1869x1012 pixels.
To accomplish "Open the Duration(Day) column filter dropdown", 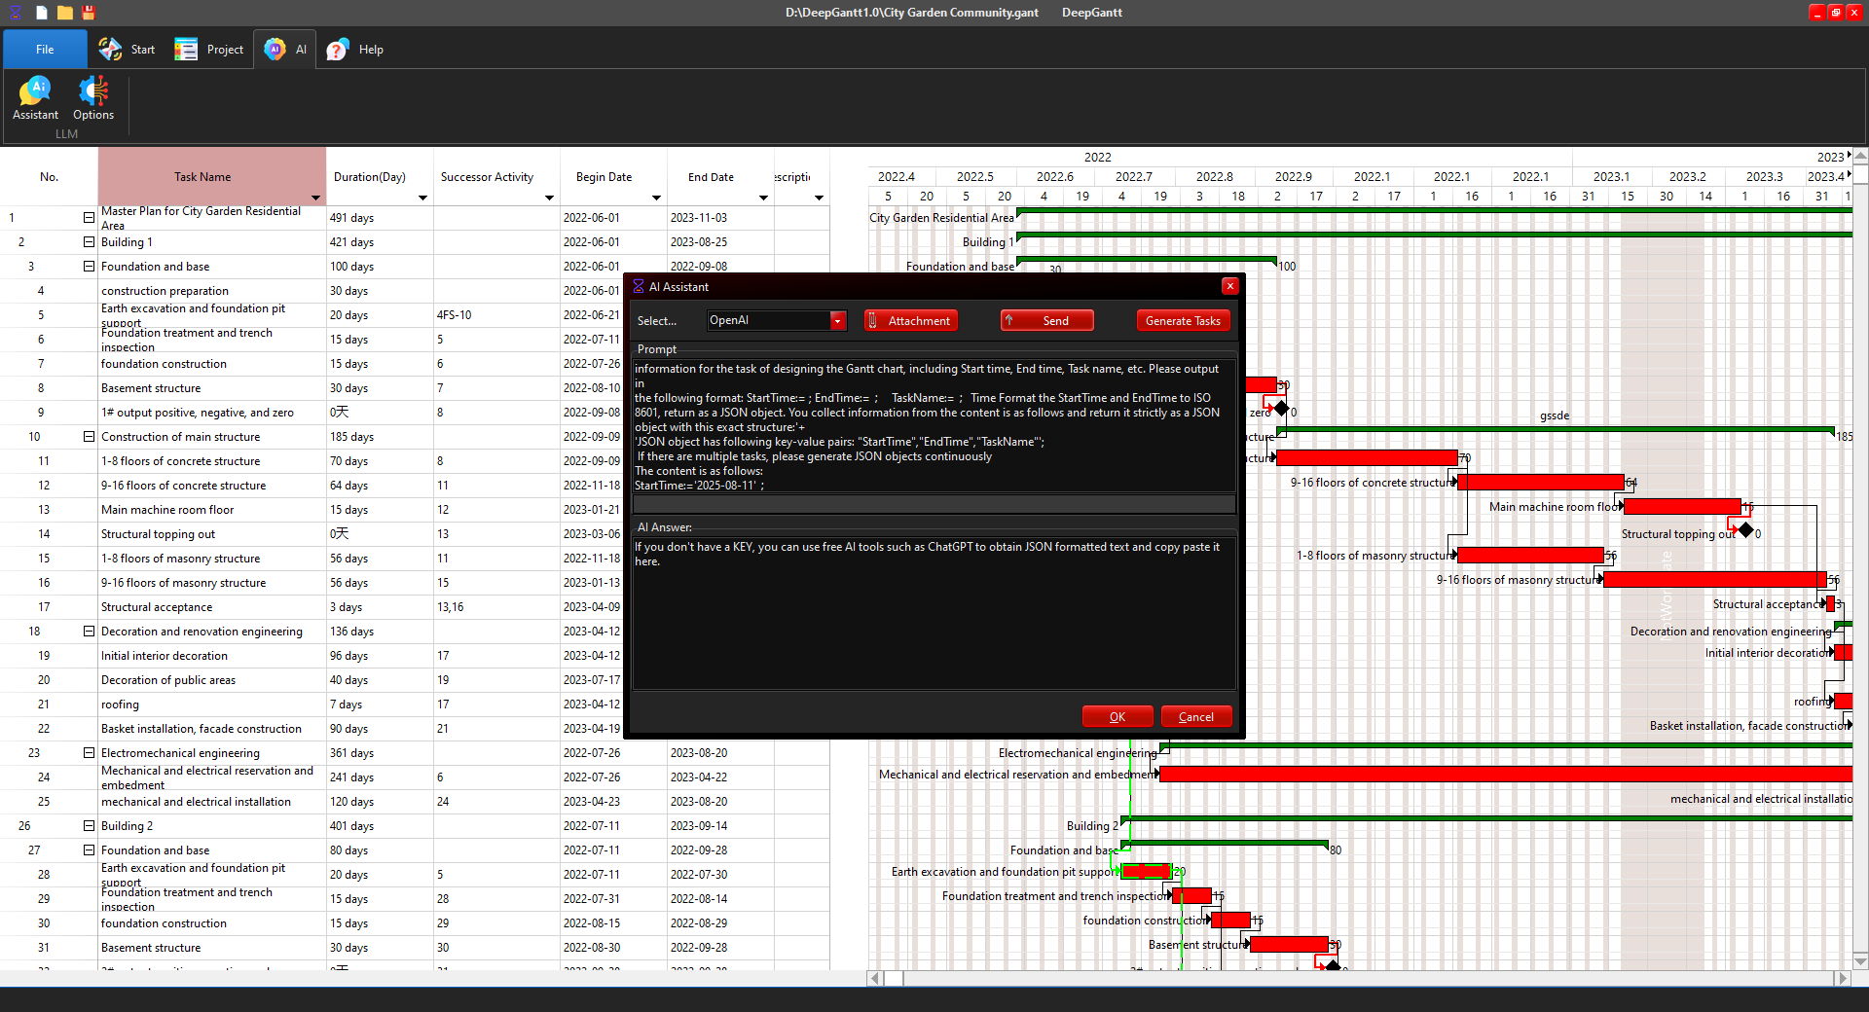I will tap(422, 198).
